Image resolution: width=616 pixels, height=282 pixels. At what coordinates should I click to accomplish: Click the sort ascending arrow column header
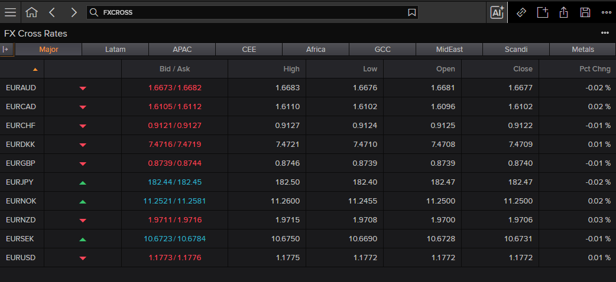coord(35,69)
